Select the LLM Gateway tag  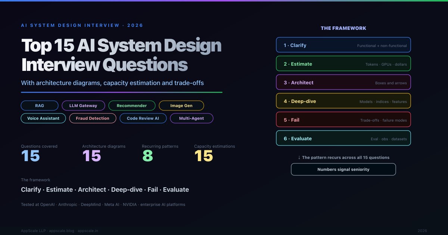pyautogui.click(x=83, y=106)
